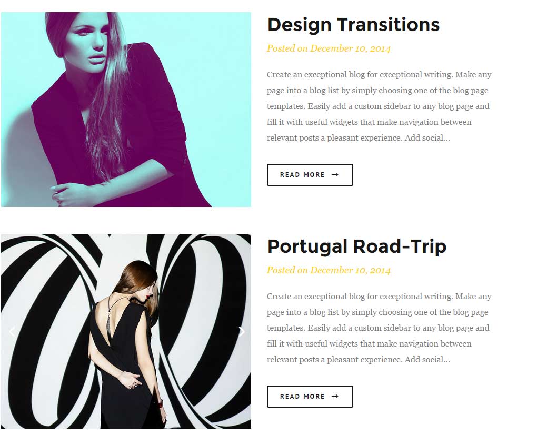Image resolution: width=537 pixels, height=444 pixels.
Task: Click the posted date below Design Transitions
Action: [x=329, y=48]
